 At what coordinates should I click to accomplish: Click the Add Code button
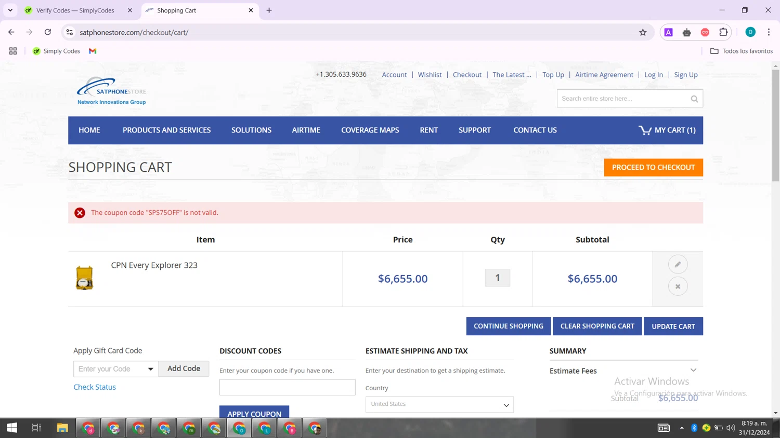[x=184, y=368]
